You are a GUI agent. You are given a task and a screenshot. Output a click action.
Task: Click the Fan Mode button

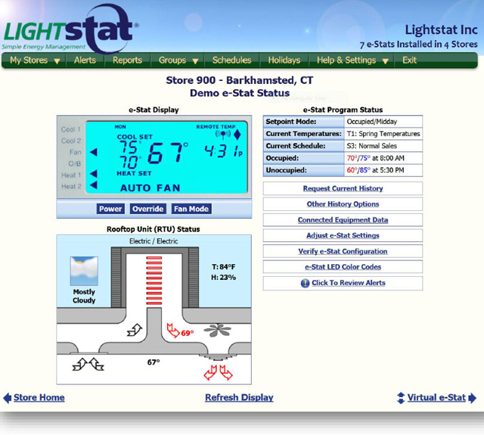pos(191,209)
